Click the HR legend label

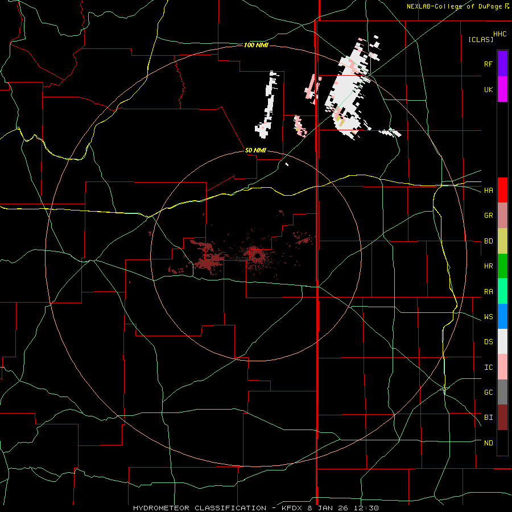(488, 266)
